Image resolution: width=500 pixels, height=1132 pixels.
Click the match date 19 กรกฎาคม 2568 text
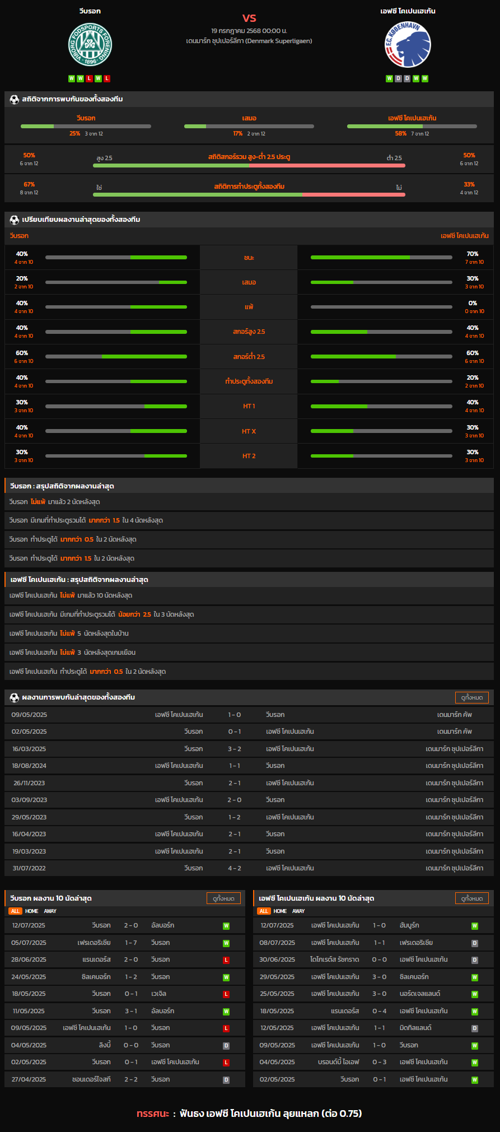pos(249,31)
